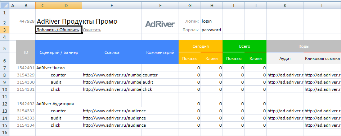Click the green 'Всего' header
Screen dimensions: 341x136
pyautogui.click(x=244, y=46)
